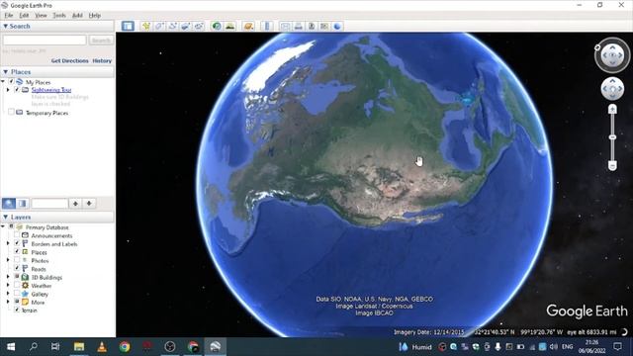Collapse the Primary Database tree arrow

point(3,227)
